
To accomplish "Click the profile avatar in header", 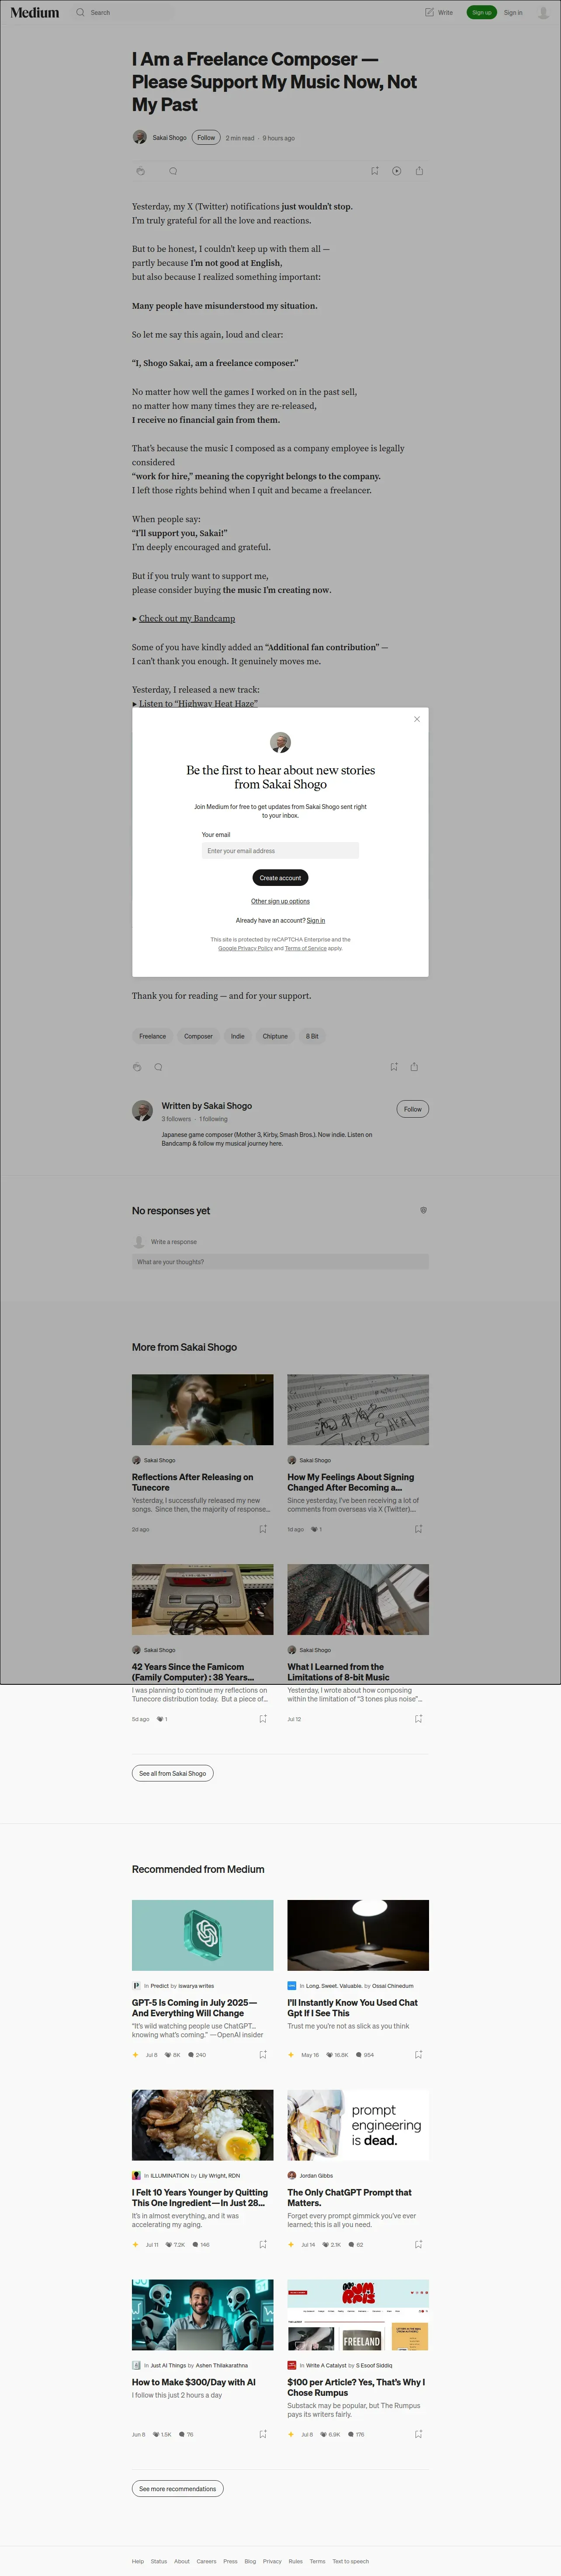I will tap(544, 13).
